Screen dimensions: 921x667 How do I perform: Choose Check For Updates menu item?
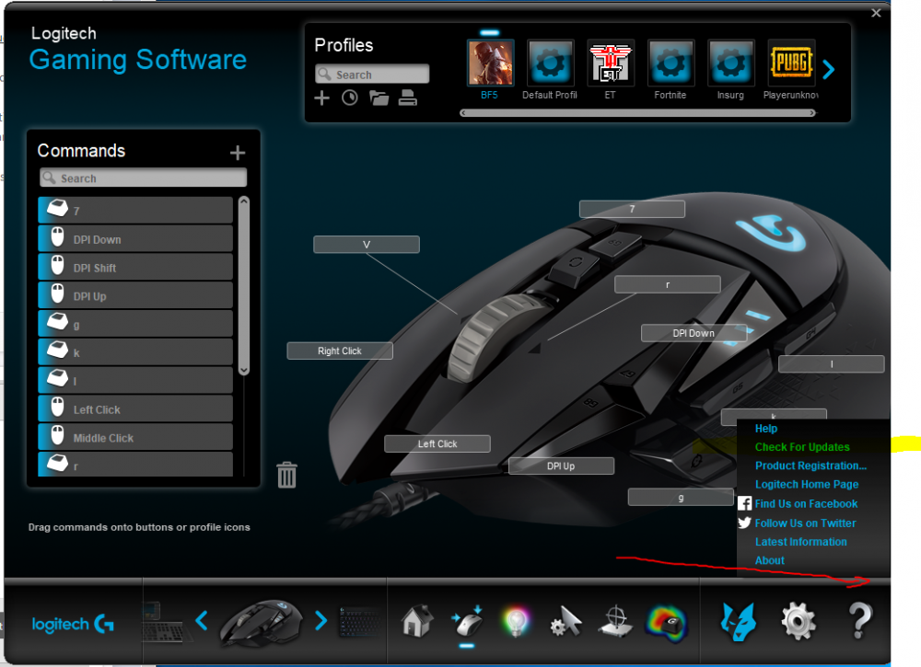[x=802, y=447]
